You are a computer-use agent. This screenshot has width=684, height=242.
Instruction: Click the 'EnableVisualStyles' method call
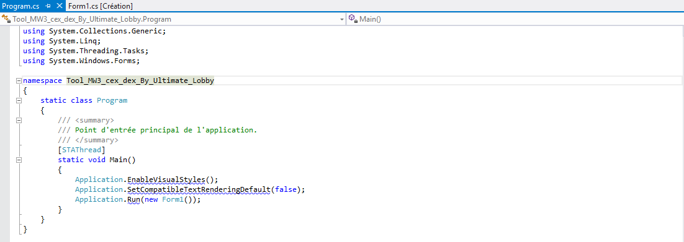166,179
